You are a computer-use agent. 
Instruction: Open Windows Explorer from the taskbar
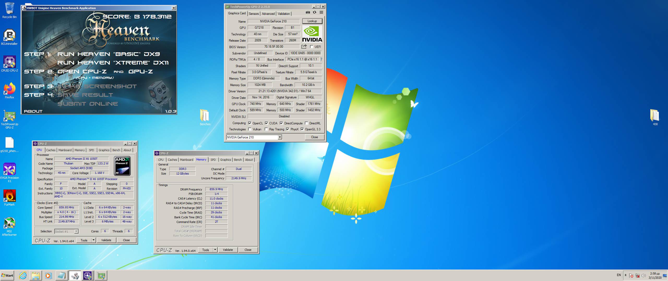[x=36, y=276]
